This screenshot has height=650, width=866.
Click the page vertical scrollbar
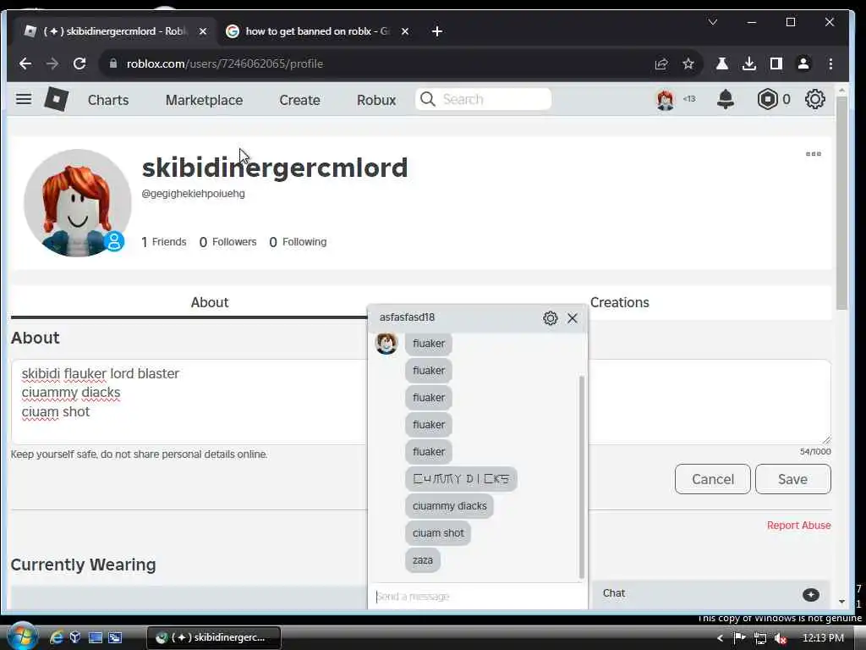(841, 201)
